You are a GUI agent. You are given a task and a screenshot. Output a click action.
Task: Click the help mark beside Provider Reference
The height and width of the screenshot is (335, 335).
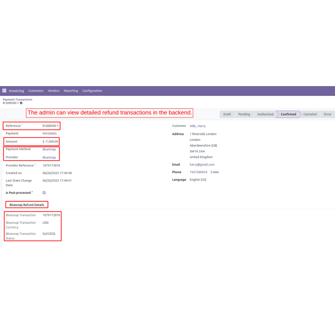click(x=35, y=164)
